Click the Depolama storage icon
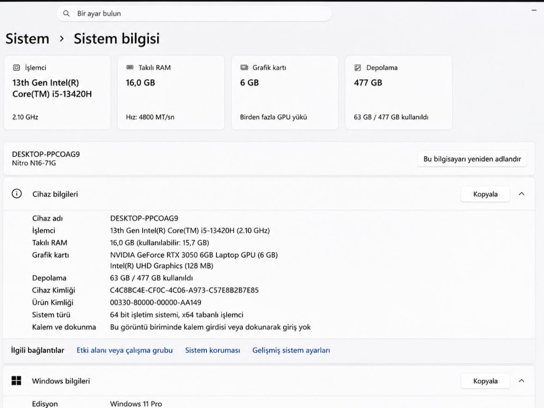Image resolution: width=544 pixels, height=408 pixels. (x=358, y=67)
